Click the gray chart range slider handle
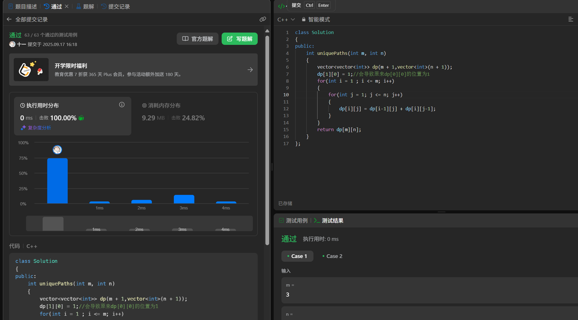The width and height of the screenshot is (578, 320). click(53, 223)
